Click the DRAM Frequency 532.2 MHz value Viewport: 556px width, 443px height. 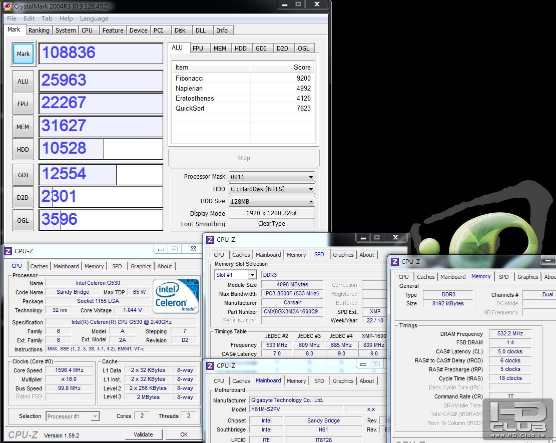point(510,334)
